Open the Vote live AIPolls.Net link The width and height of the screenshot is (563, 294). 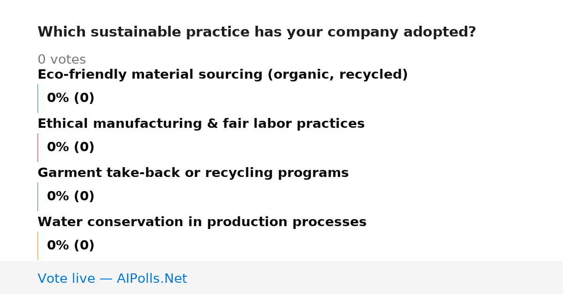point(112,279)
